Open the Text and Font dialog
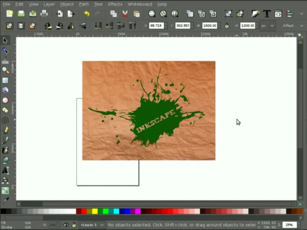The image size is (307, 230). point(267,14)
